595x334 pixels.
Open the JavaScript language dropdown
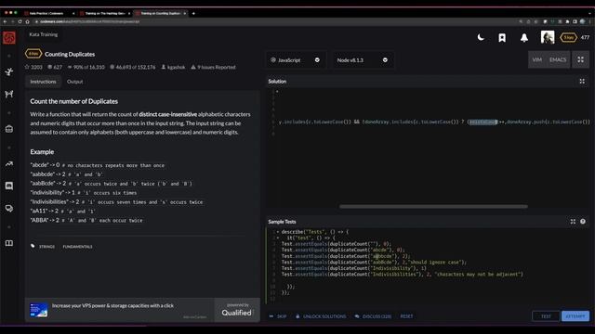(296, 59)
